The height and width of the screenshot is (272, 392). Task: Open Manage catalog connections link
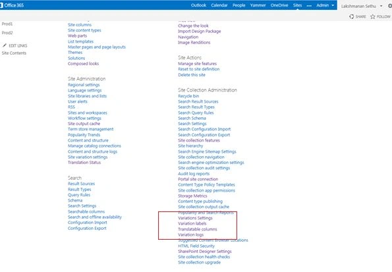pyautogui.click(x=94, y=146)
